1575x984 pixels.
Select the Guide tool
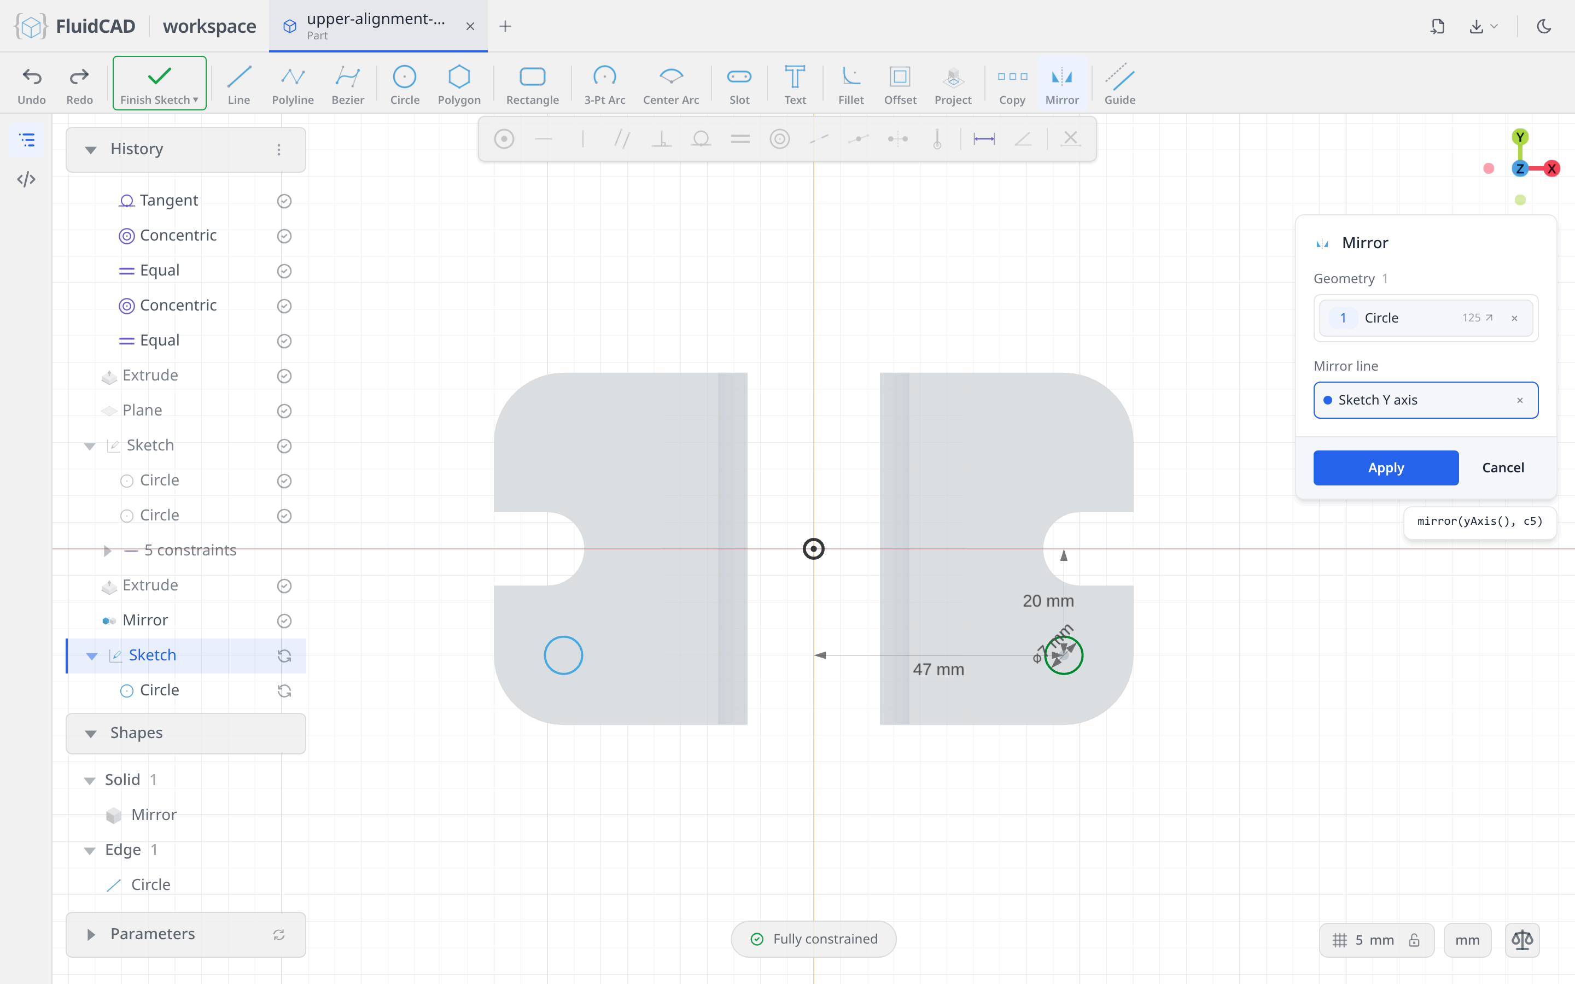pyautogui.click(x=1119, y=85)
